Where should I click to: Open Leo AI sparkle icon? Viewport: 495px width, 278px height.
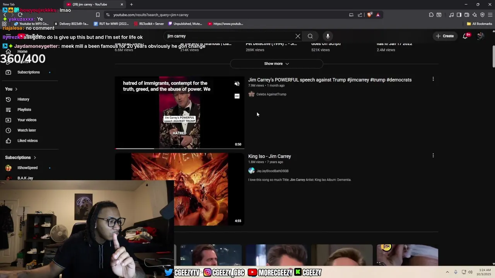475,15
